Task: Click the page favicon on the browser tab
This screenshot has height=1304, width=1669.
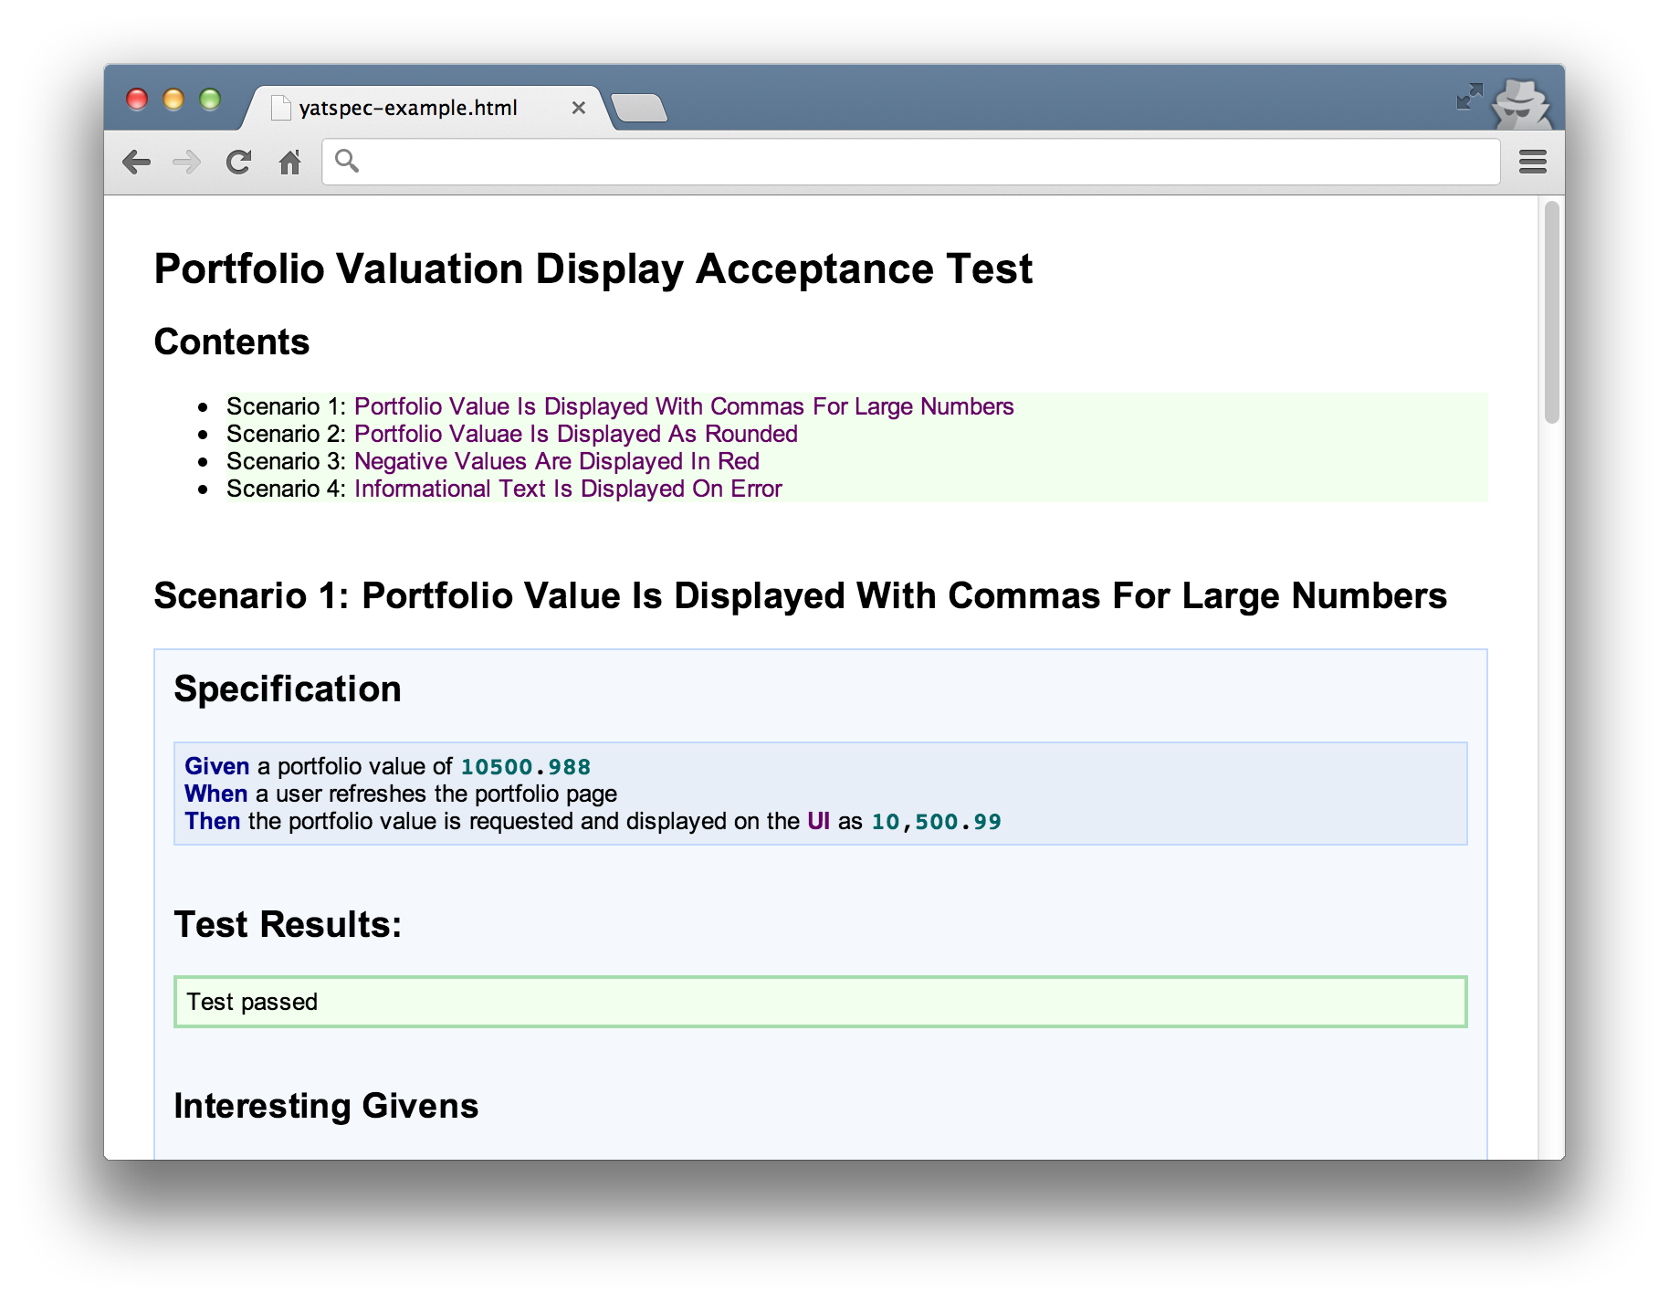Action: pyautogui.click(x=279, y=107)
